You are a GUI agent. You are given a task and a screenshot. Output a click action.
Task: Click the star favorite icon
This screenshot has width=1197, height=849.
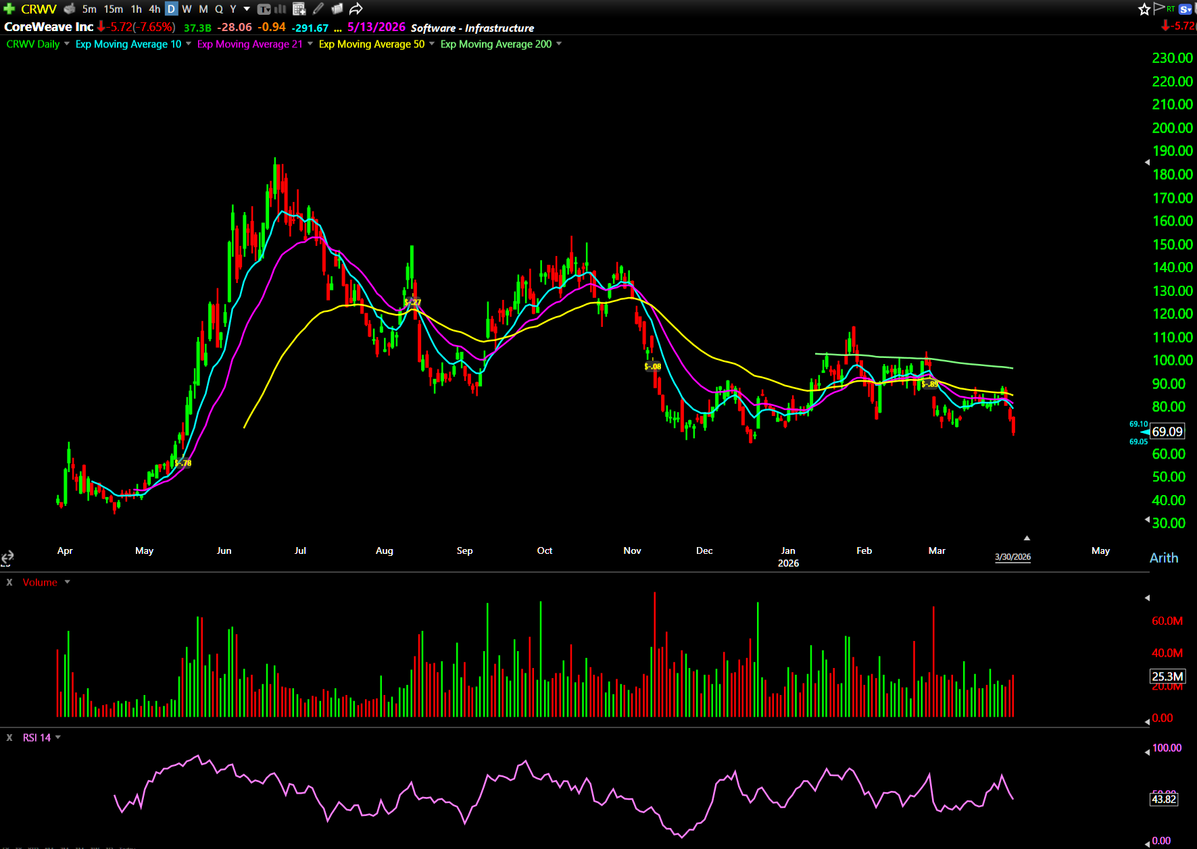pos(1144,9)
